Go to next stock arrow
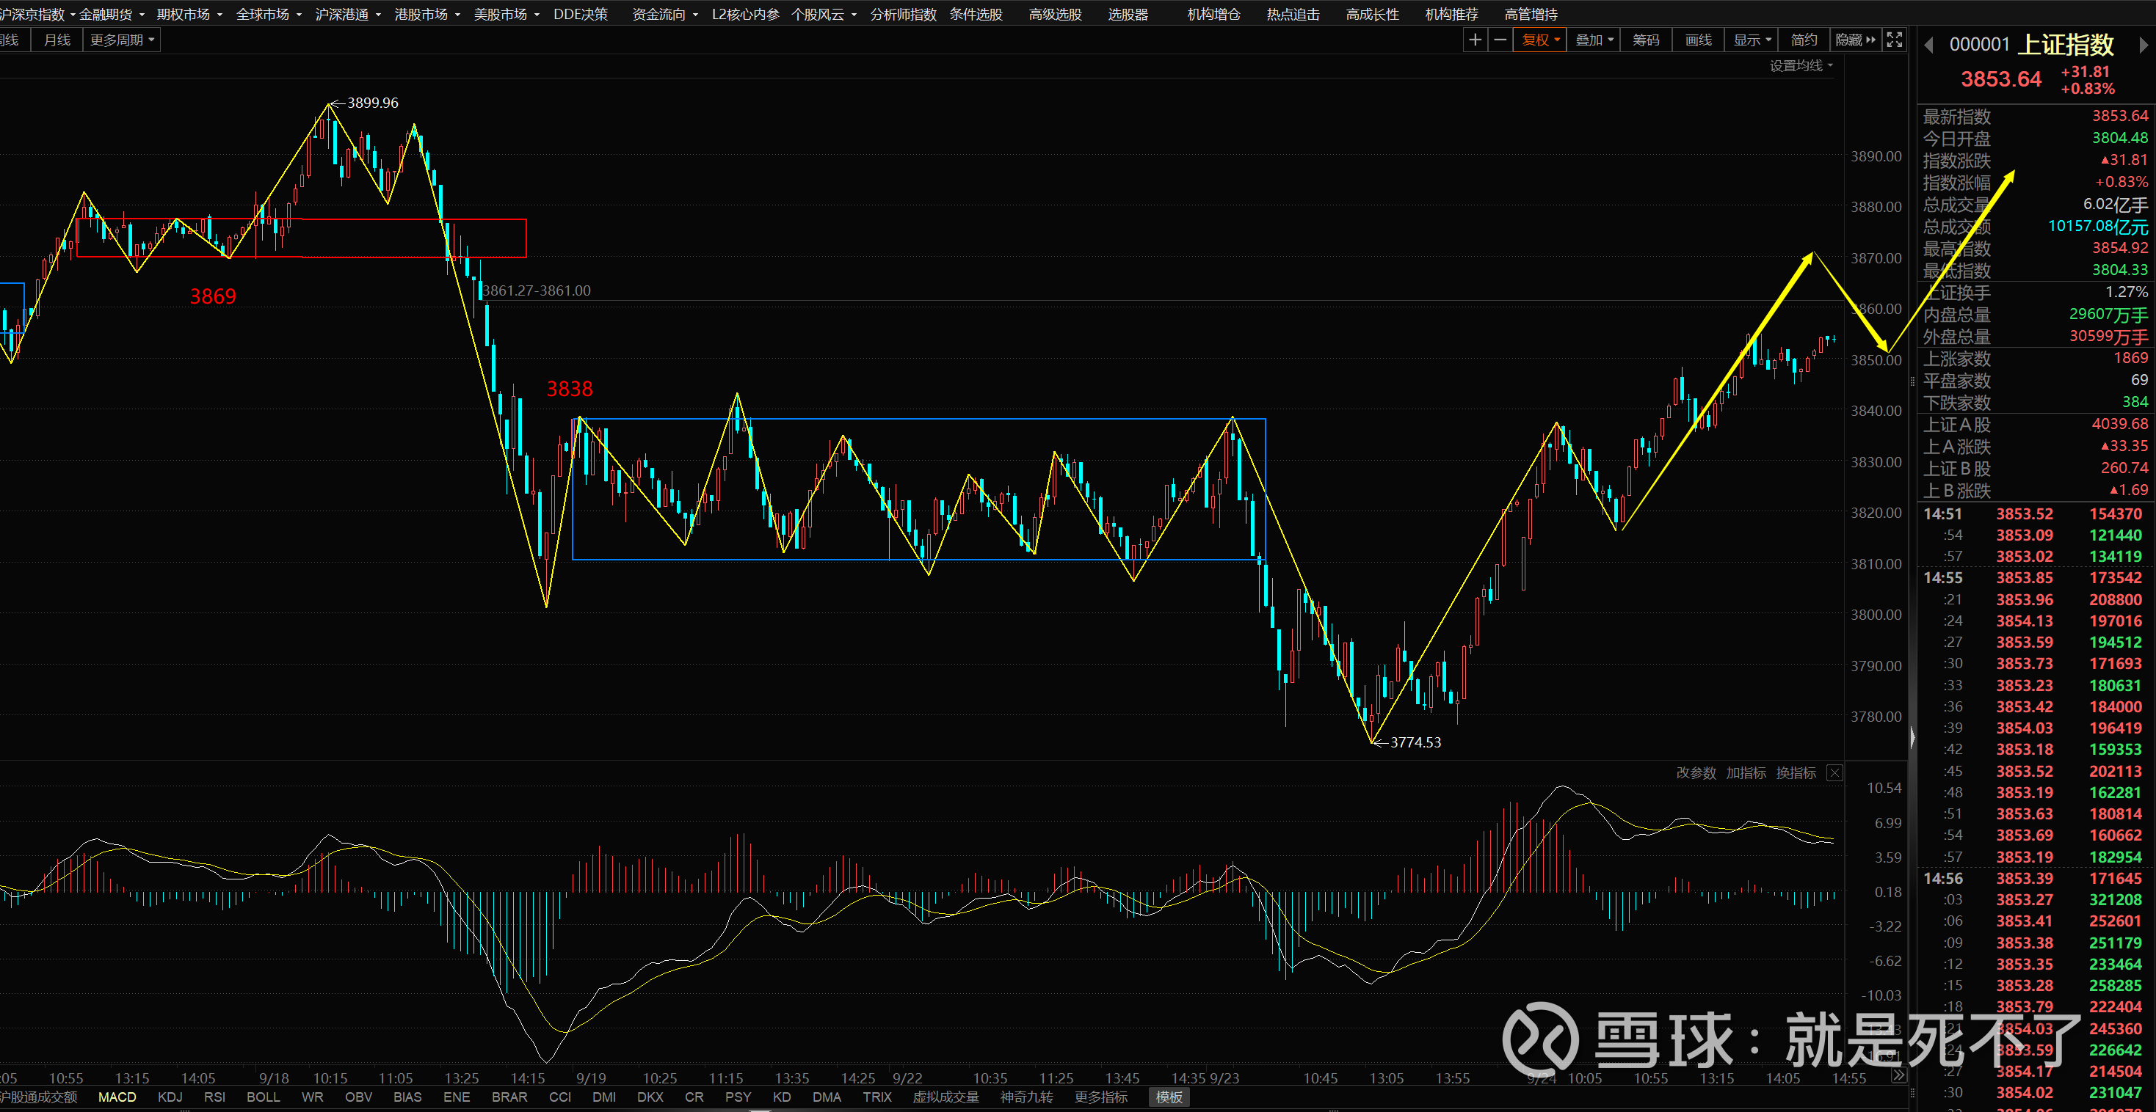Image resolution: width=2156 pixels, height=1112 pixels. 2144,45
